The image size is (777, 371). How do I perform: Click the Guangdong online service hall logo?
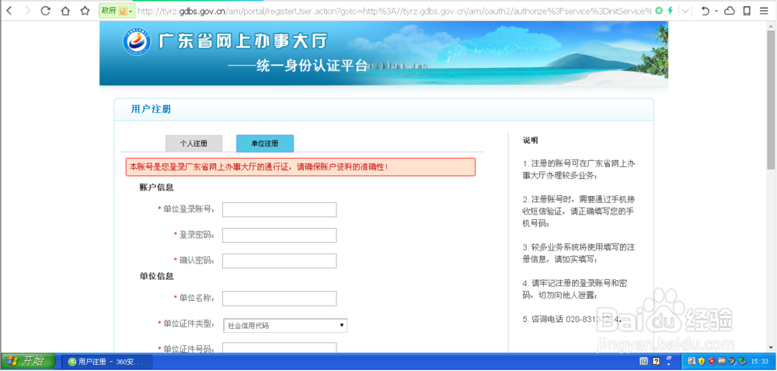(137, 42)
